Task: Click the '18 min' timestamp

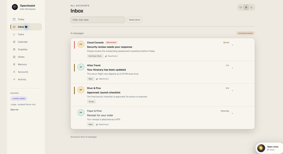Action: (226, 43)
